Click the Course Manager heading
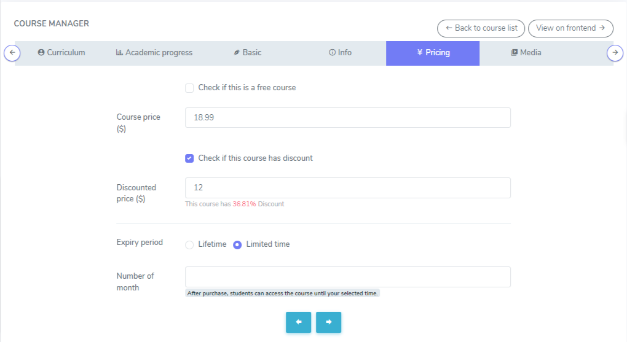 (52, 24)
